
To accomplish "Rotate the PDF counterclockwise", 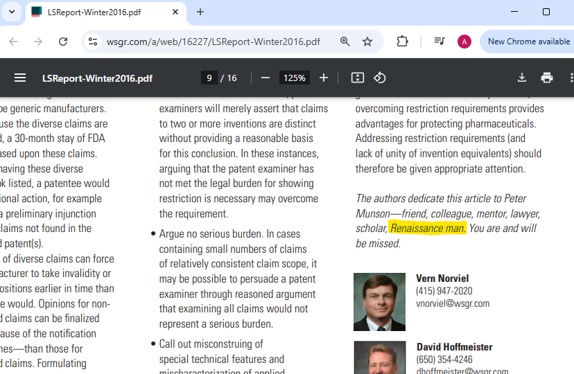I will pyautogui.click(x=380, y=78).
